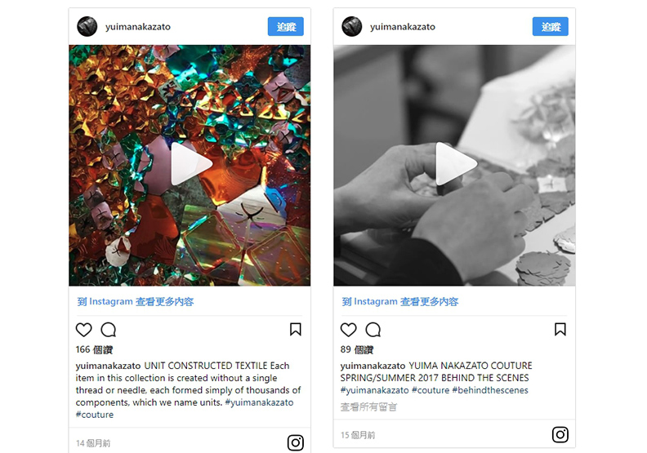This screenshot has height=453, width=647.
Task: Click #couture hashtag in left caption
Action: tap(95, 415)
